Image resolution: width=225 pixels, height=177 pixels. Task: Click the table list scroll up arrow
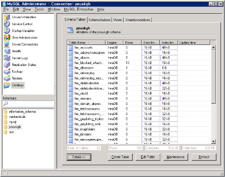pos(213,47)
